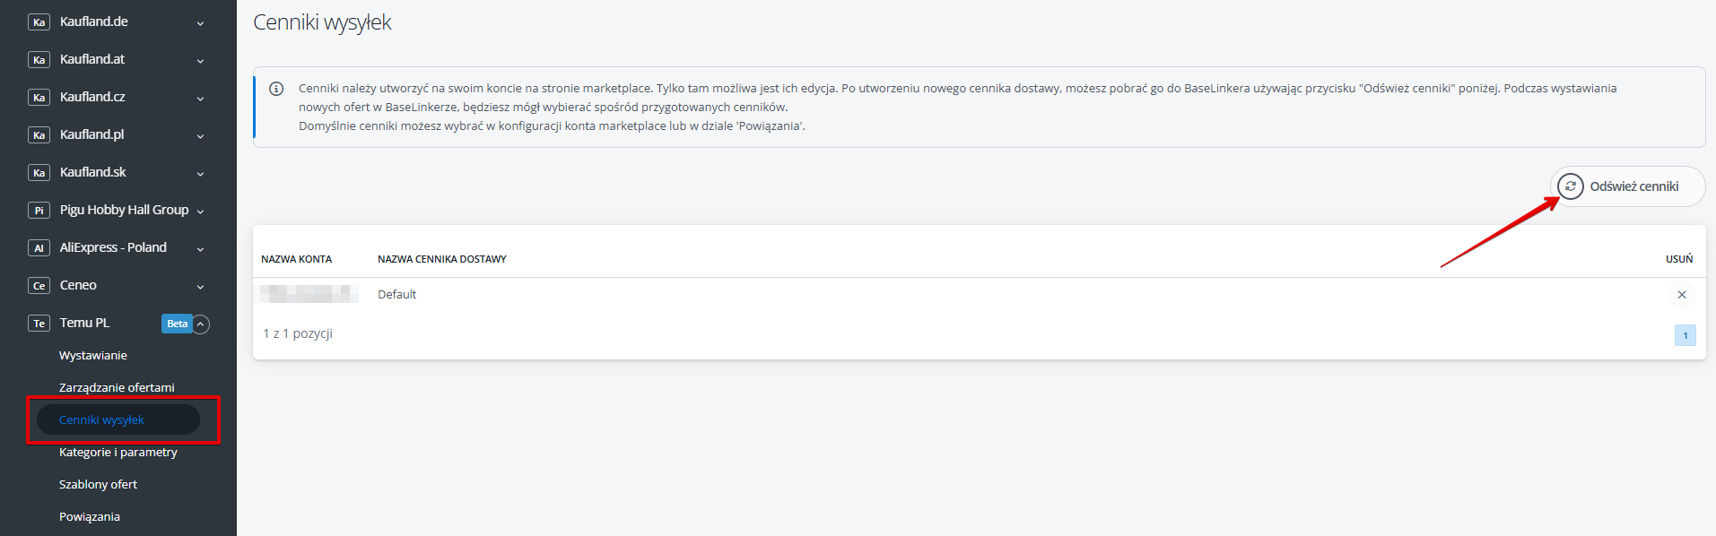The height and width of the screenshot is (536, 1716).
Task: Sort by Nazwa cennika dostawy column
Action: [x=442, y=259]
